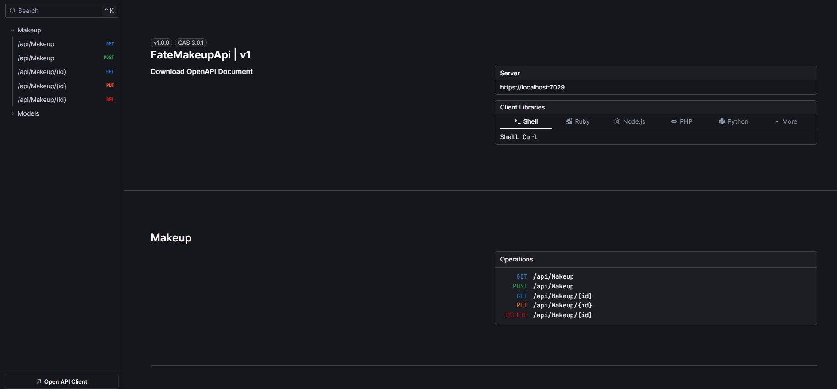Click the PHP language icon
The width and height of the screenshot is (837, 389).
click(x=674, y=121)
